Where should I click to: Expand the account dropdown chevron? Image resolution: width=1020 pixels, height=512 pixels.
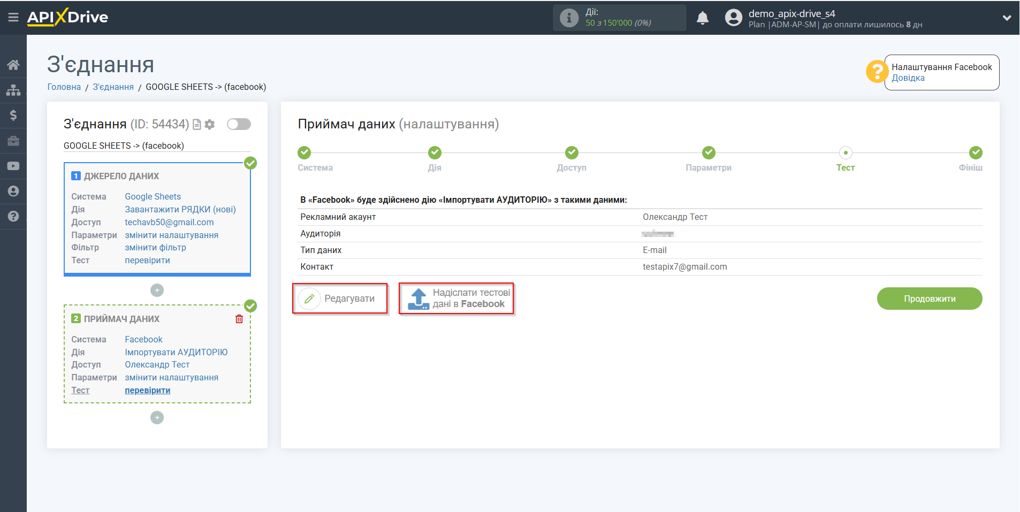[1007, 18]
